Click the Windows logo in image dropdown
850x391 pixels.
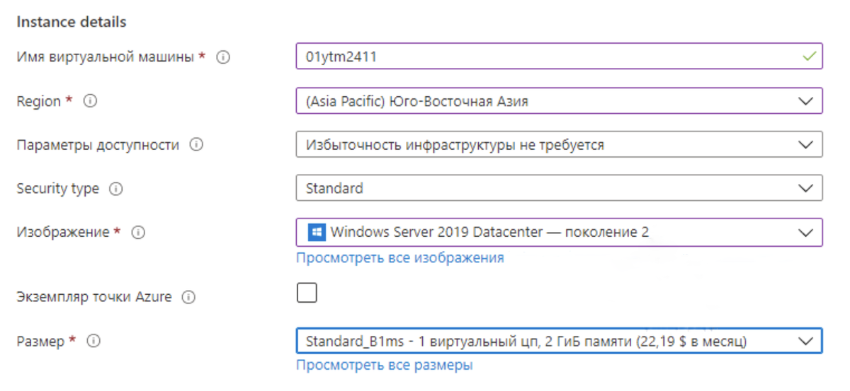point(317,232)
